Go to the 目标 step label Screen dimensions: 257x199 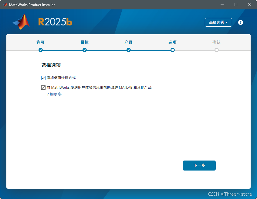[x=85, y=42]
